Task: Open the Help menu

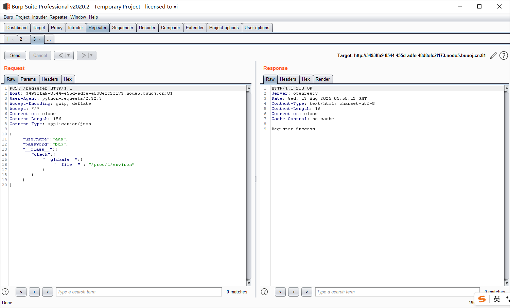Action: click(x=93, y=17)
